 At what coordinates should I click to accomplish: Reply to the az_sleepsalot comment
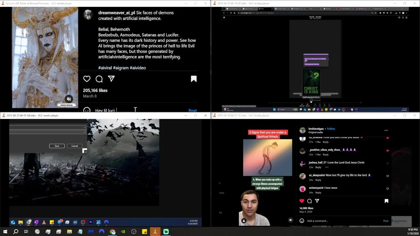[x=318, y=180]
